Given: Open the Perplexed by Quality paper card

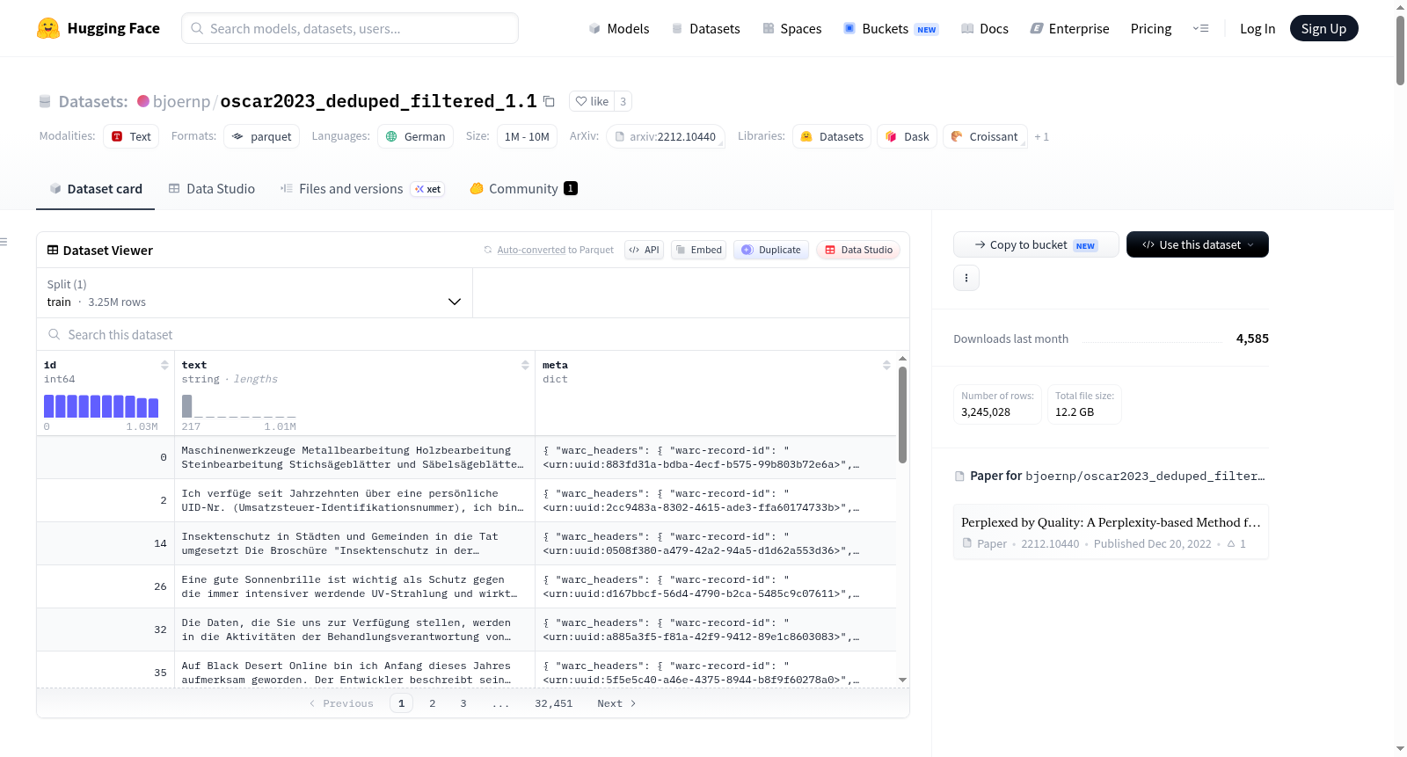Looking at the screenshot, I should point(1111,532).
